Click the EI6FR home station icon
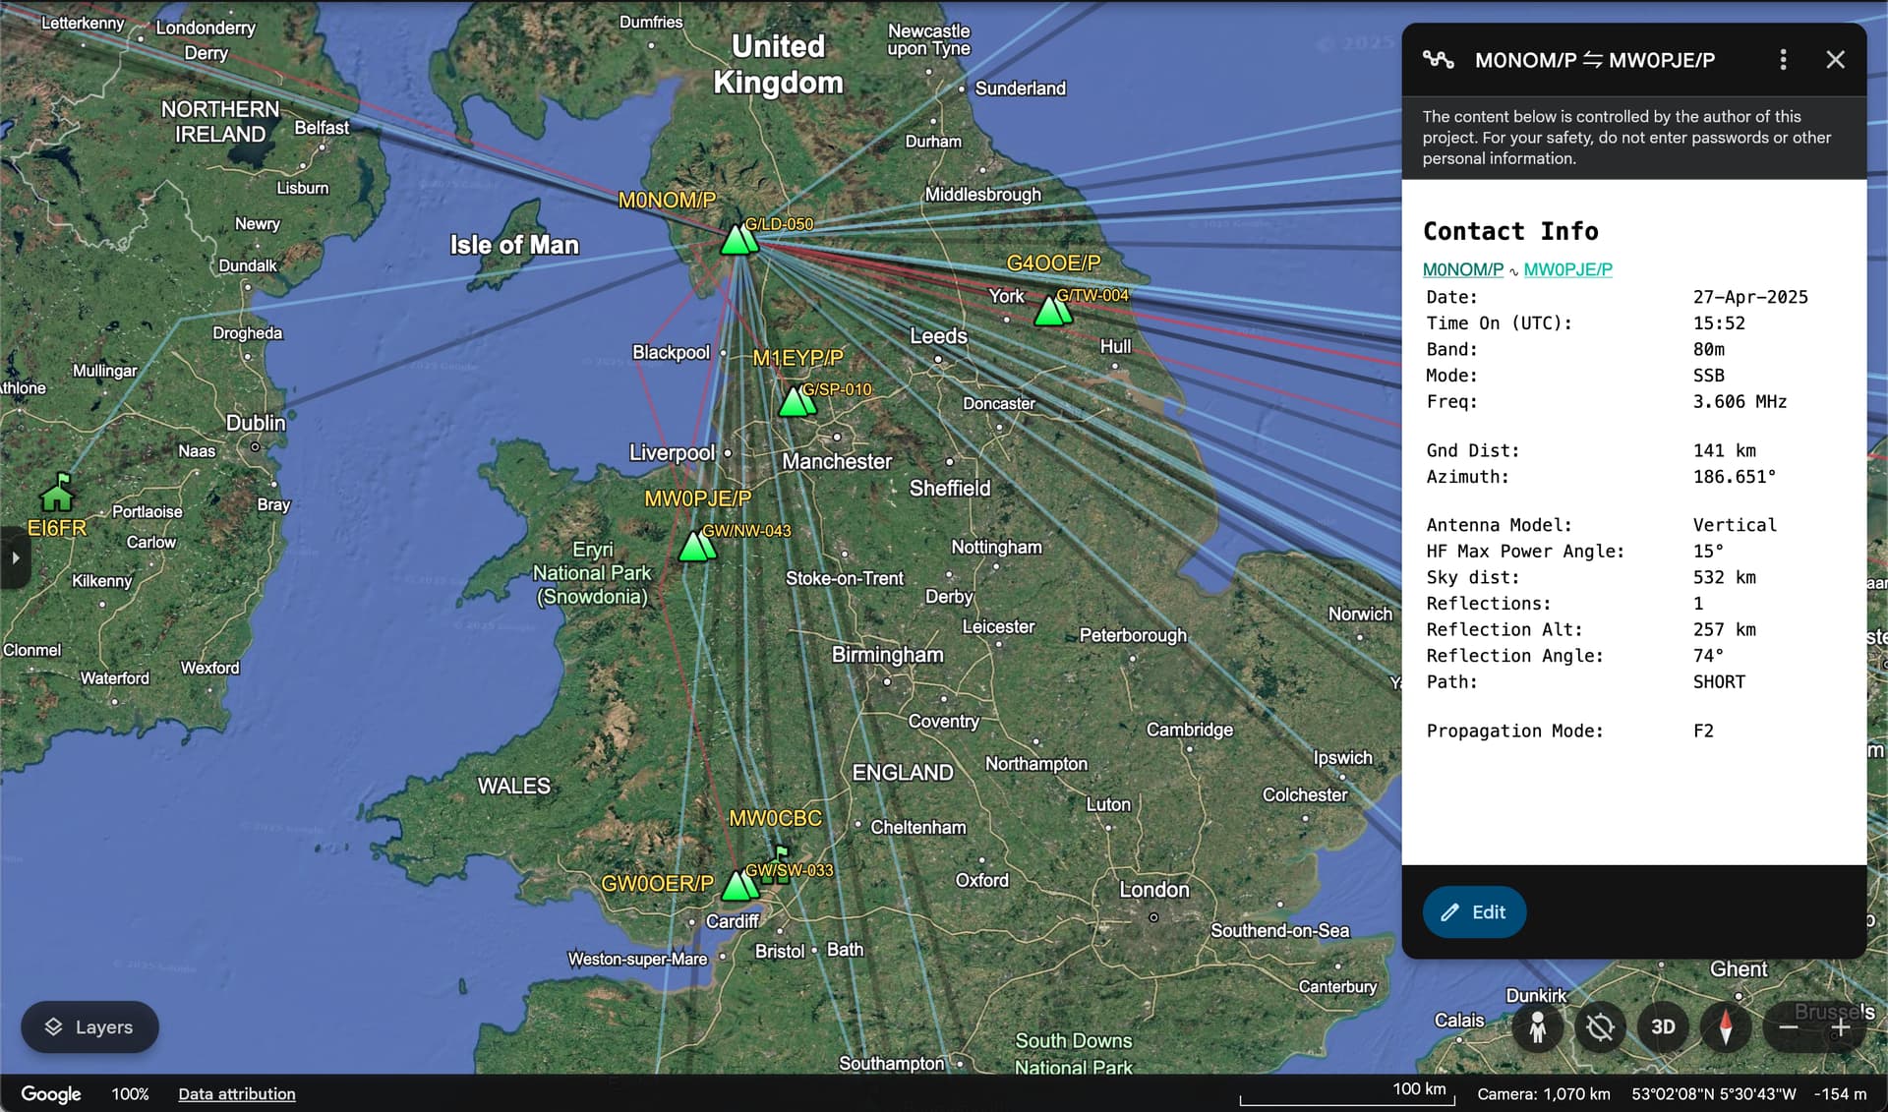The image size is (1888, 1112). (57, 492)
